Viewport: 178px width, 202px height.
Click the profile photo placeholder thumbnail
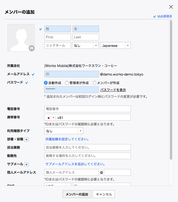21,38
